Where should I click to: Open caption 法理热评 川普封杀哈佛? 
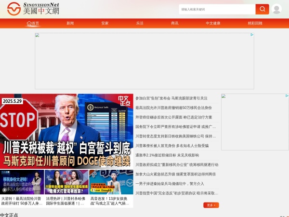pos(66,201)
